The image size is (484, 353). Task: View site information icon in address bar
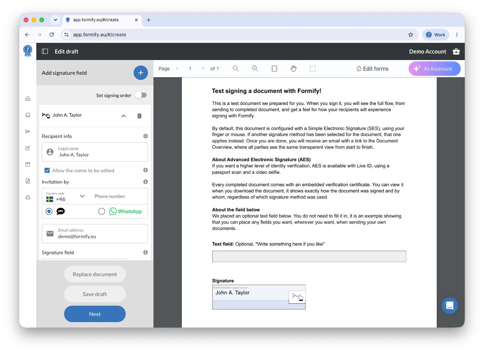coord(67,35)
